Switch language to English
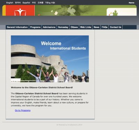The height and width of the screenshot is (130, 139). 10,3
